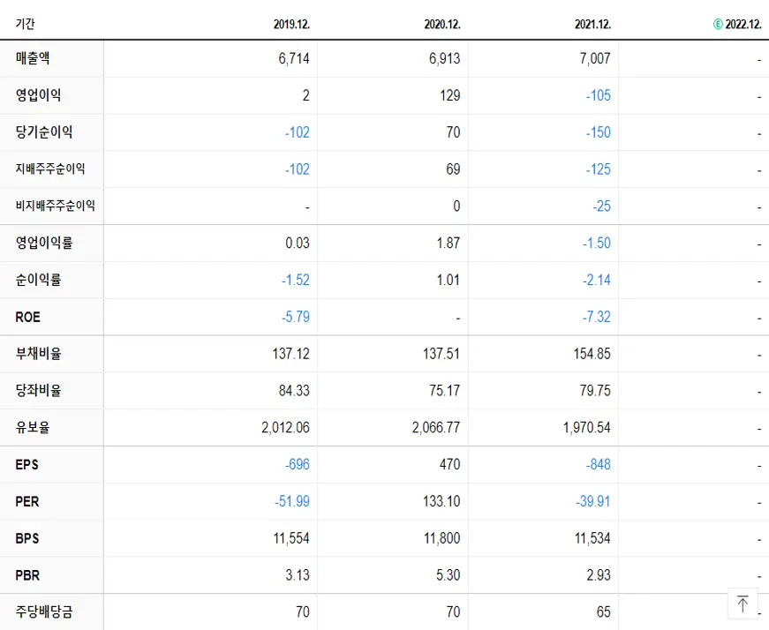Select operating profit value 129
The height and width of the screenshot is (630, 769).
pyautogui.click(x=449, y=95)
